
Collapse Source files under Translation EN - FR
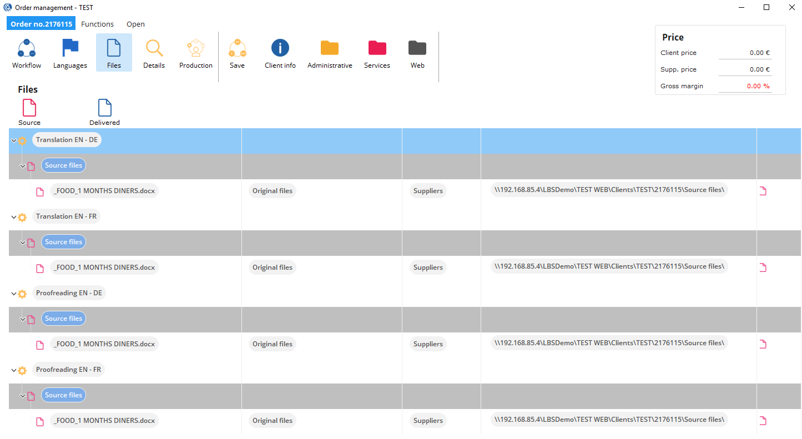pyautogui.click(x=23, y=243)
